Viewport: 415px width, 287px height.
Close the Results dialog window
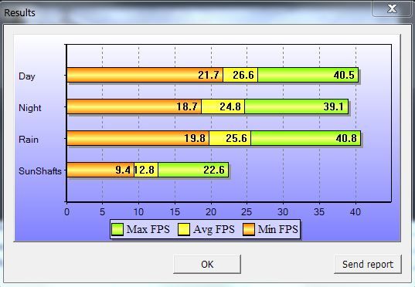pyautogui.click(x=392, y=8)
